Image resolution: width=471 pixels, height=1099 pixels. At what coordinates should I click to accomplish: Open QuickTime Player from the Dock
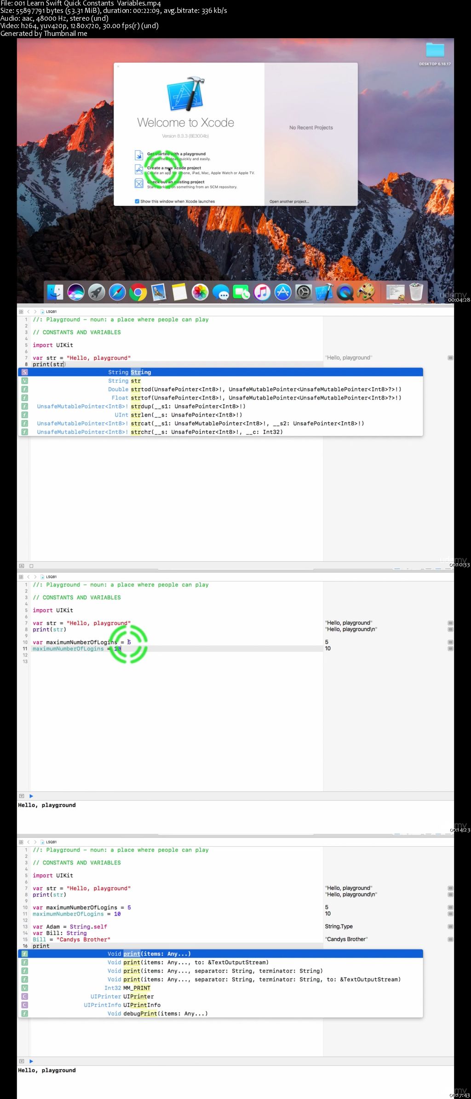tap(345, 292)
